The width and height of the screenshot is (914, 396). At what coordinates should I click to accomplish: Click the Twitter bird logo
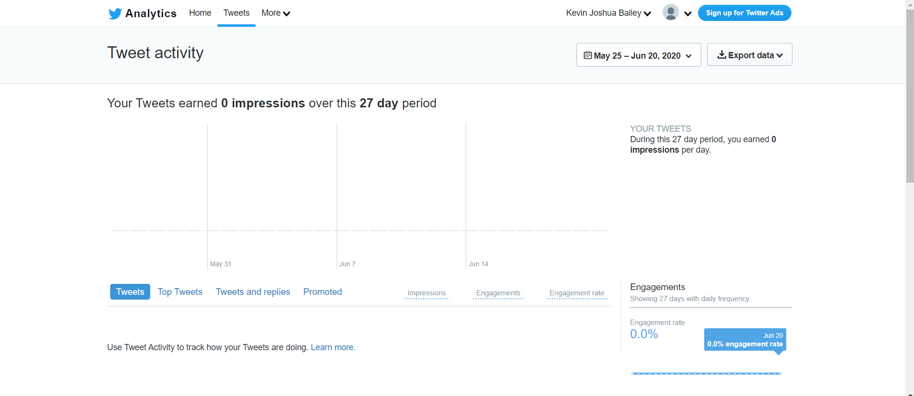pyautogui.click(x=115, y=13)
